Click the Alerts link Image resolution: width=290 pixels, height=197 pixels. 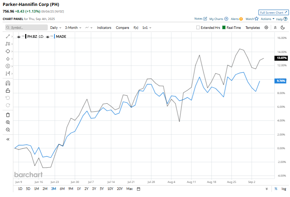[x=235, y=19]
